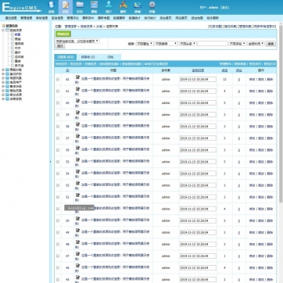Image resolution: width=283 pixels, height=283 pixels.
Task: Switch to the archive tab
Action: pos(110,57)
